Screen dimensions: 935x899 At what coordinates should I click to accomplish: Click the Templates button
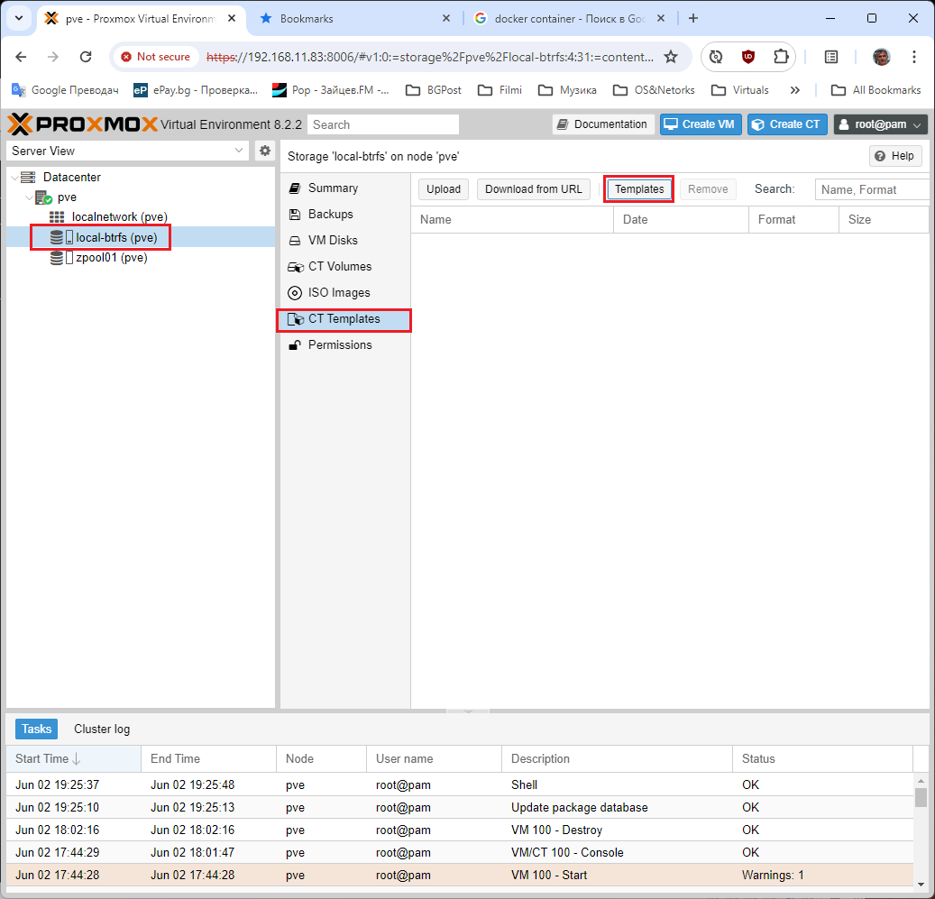(x=638, y=189)
